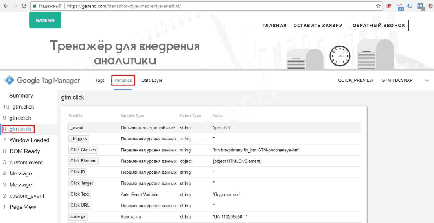Expand the GTM-TDCSNXP container chevron

(427, 81)
